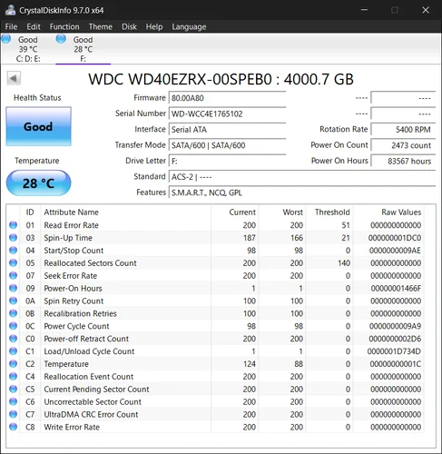Click the status circle beside Read Error Rate

13,225
